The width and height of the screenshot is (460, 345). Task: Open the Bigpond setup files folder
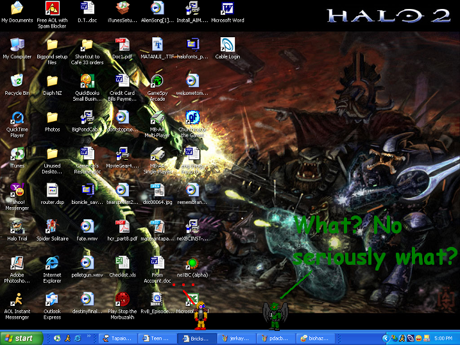(x=52, y=44)
